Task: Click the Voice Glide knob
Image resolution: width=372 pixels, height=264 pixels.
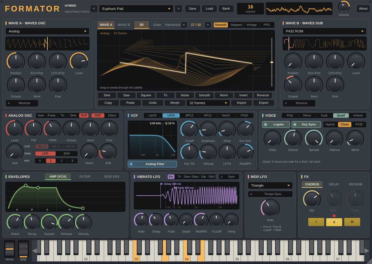Action: [x=272, y=139]
